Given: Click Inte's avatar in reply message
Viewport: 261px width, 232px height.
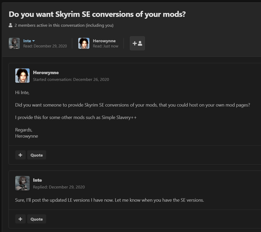Looking at the screenshot, I should tap(23, 183).
